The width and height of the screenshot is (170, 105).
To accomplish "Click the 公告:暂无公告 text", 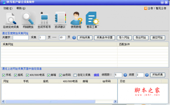I will click(x=157, y=8).
